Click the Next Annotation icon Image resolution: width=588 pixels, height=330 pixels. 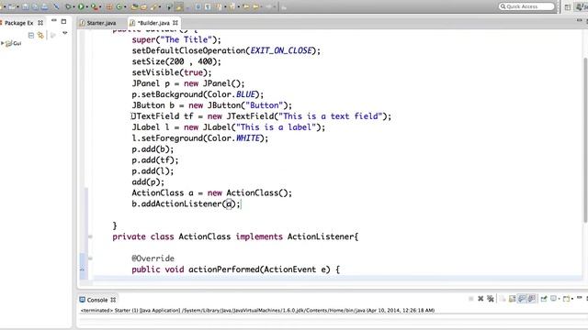(219, 6)
